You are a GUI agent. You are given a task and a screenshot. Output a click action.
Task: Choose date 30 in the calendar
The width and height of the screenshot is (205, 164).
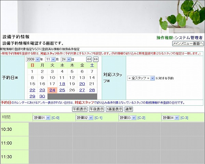42,96
